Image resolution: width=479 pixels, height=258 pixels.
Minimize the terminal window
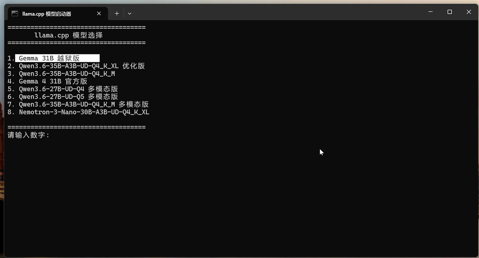pos(430,12)
